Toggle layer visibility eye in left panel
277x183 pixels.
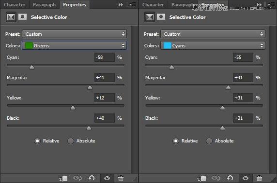click(x=107, y=179)
